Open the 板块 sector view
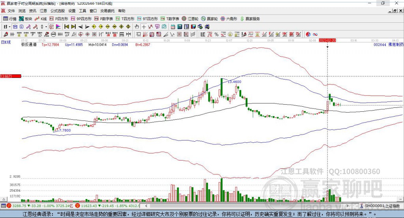 pyautogui.click(x=26, y=19)
